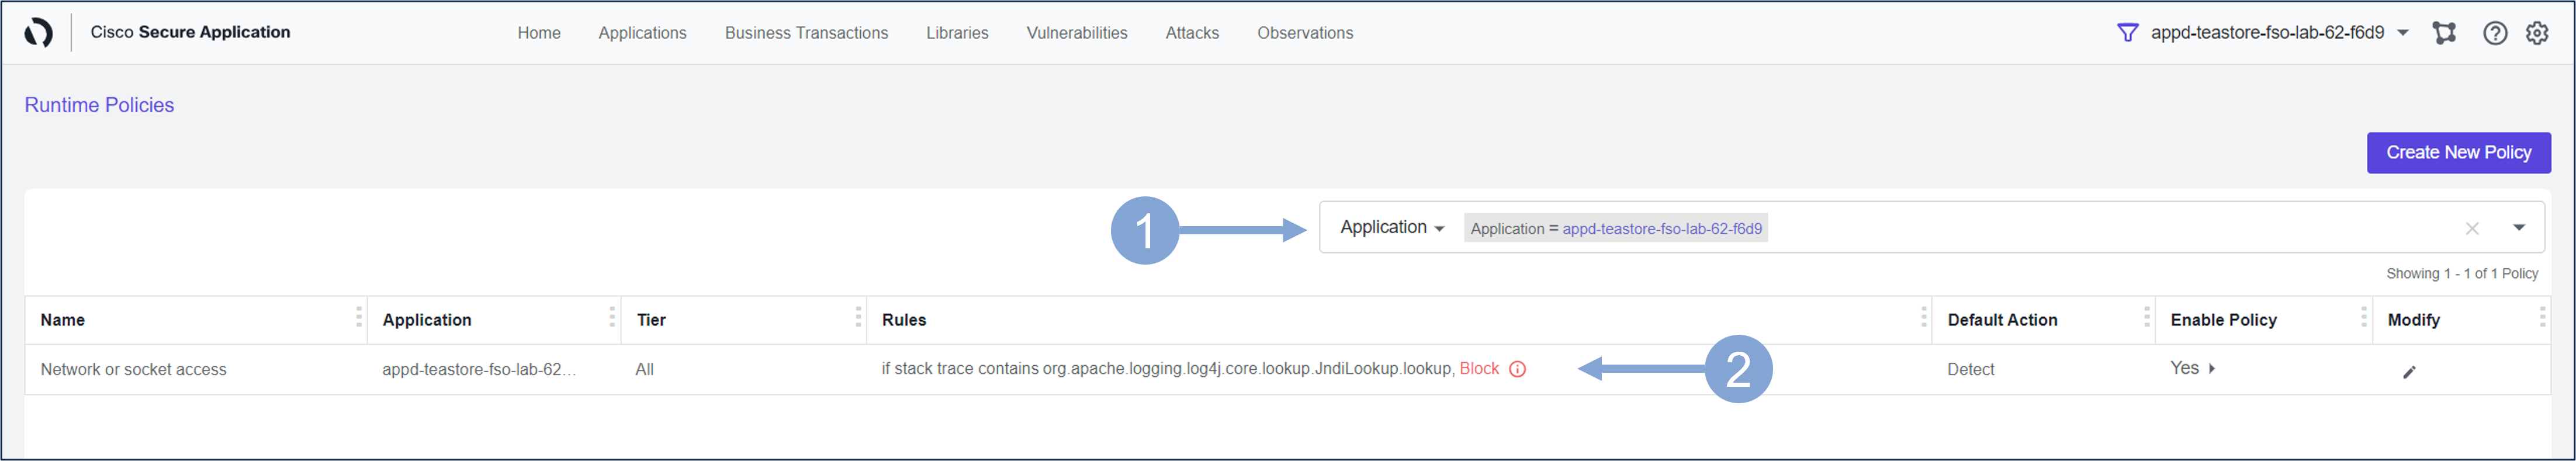Edit the policy using the pencil icon

tap(2409, 372)
